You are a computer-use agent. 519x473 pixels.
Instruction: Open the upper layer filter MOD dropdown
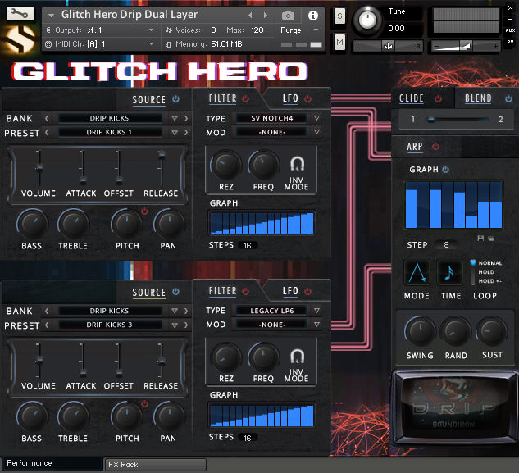[x=316, y=132]
